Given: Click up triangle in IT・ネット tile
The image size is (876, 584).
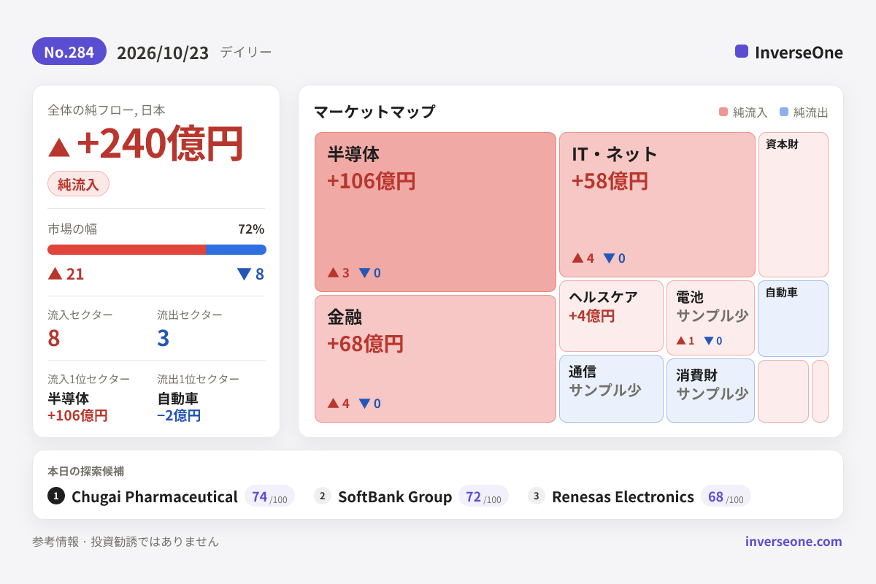Looking at the screenshot, I should pyautogui.click(x=577, y=258).
